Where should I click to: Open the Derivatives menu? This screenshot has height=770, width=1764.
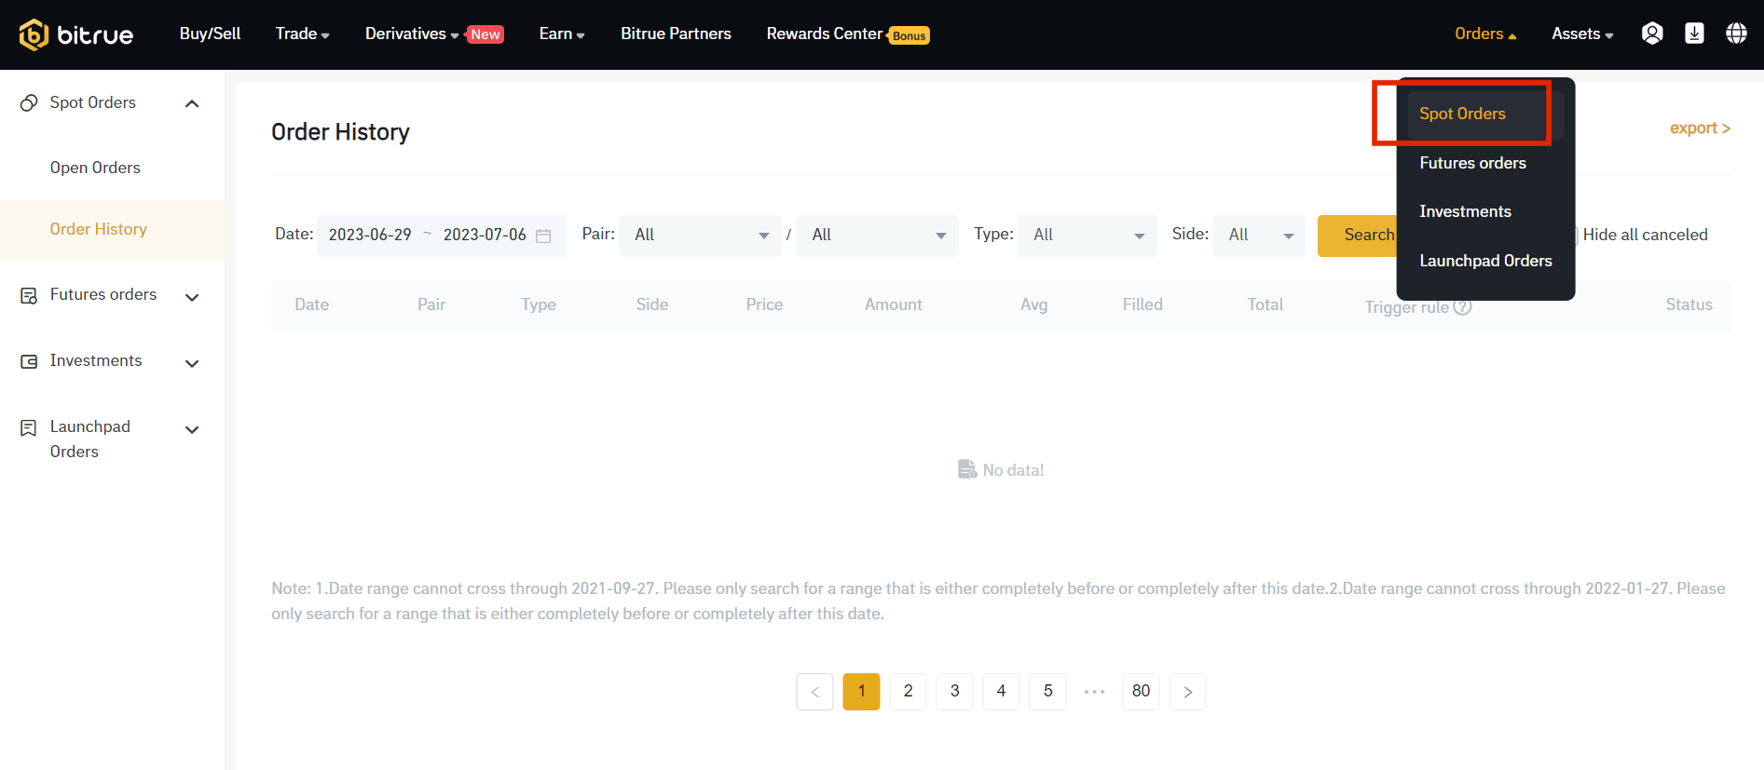pyautogui.click(x=412, y=34)
